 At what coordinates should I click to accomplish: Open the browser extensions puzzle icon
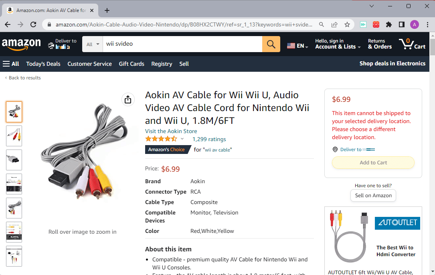pos(388,24)
